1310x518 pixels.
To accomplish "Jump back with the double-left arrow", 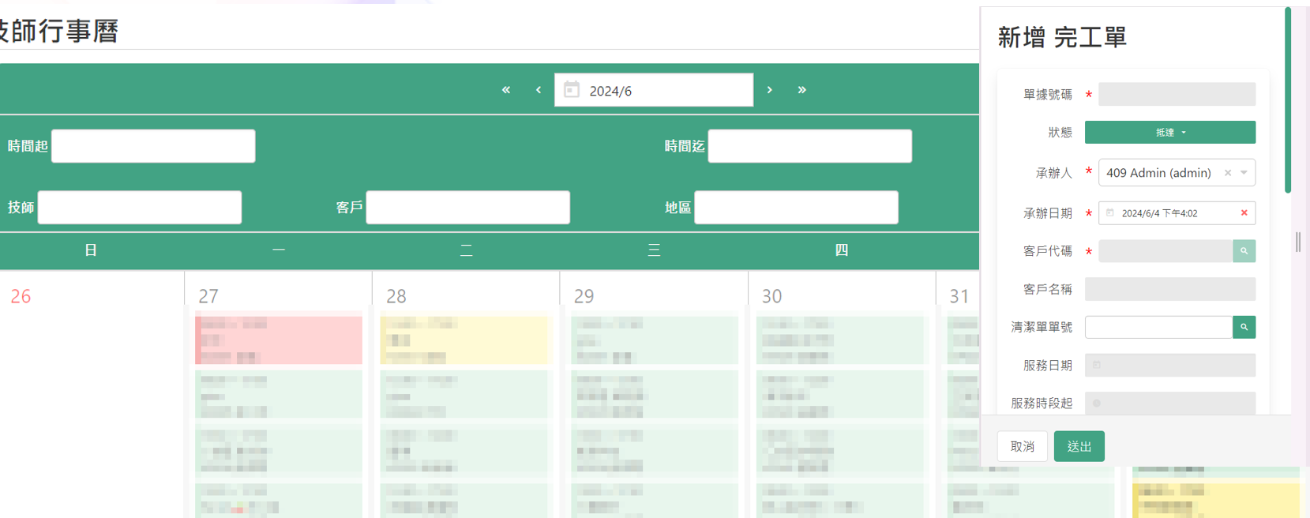I will pos(506,90).
